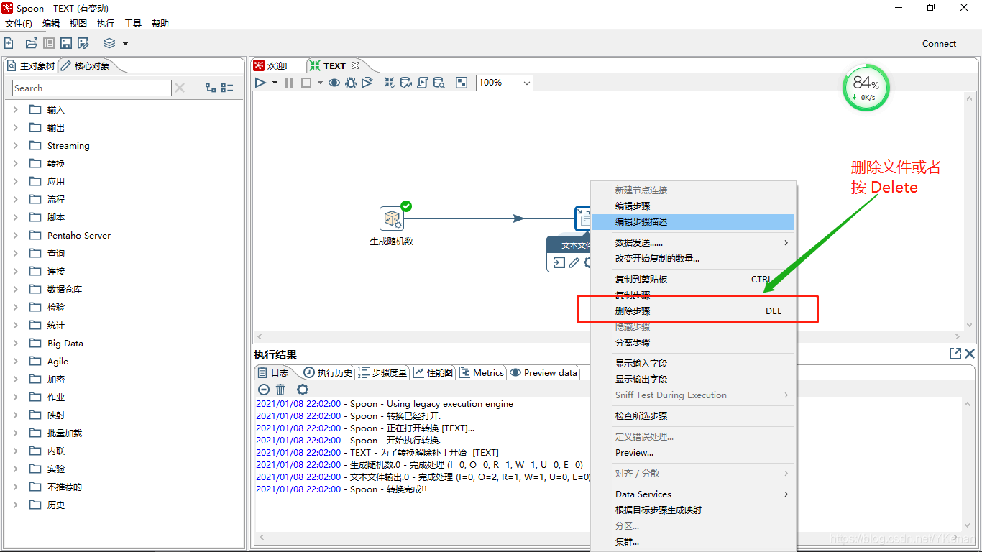Expand the 转换 folder
This screenshot has width=982, height=552.
(x=16, y=163)
